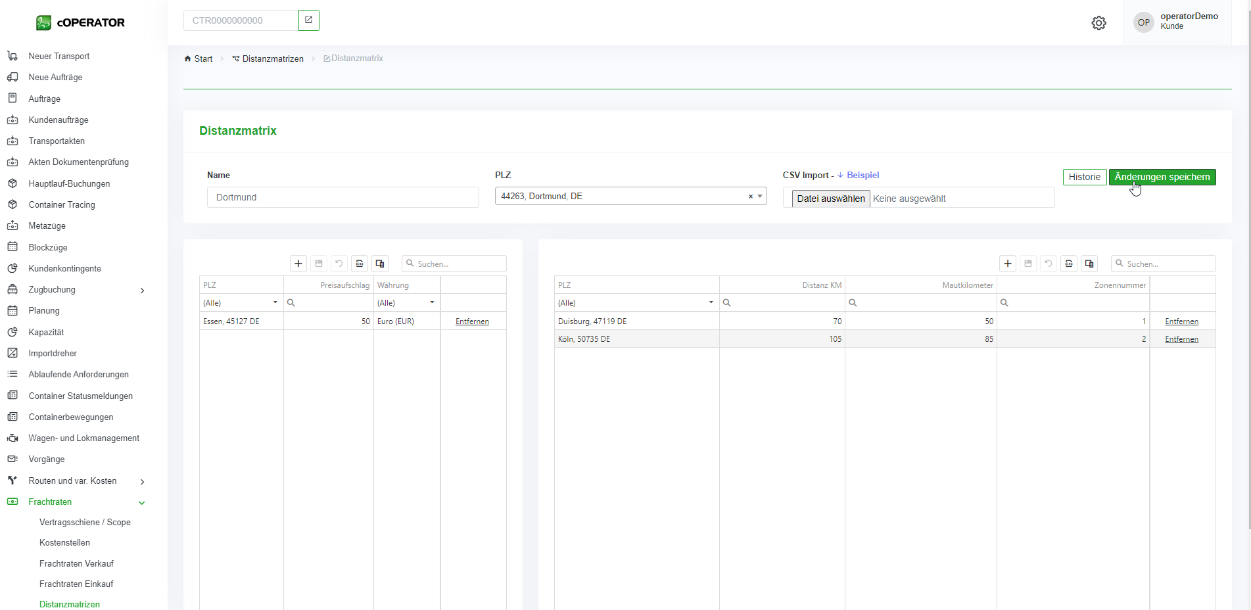Export the Preisaufschlag table to XLSX

[360, 264]
